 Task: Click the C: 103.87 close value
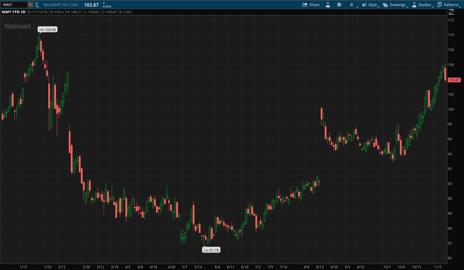tap(109, 12)
